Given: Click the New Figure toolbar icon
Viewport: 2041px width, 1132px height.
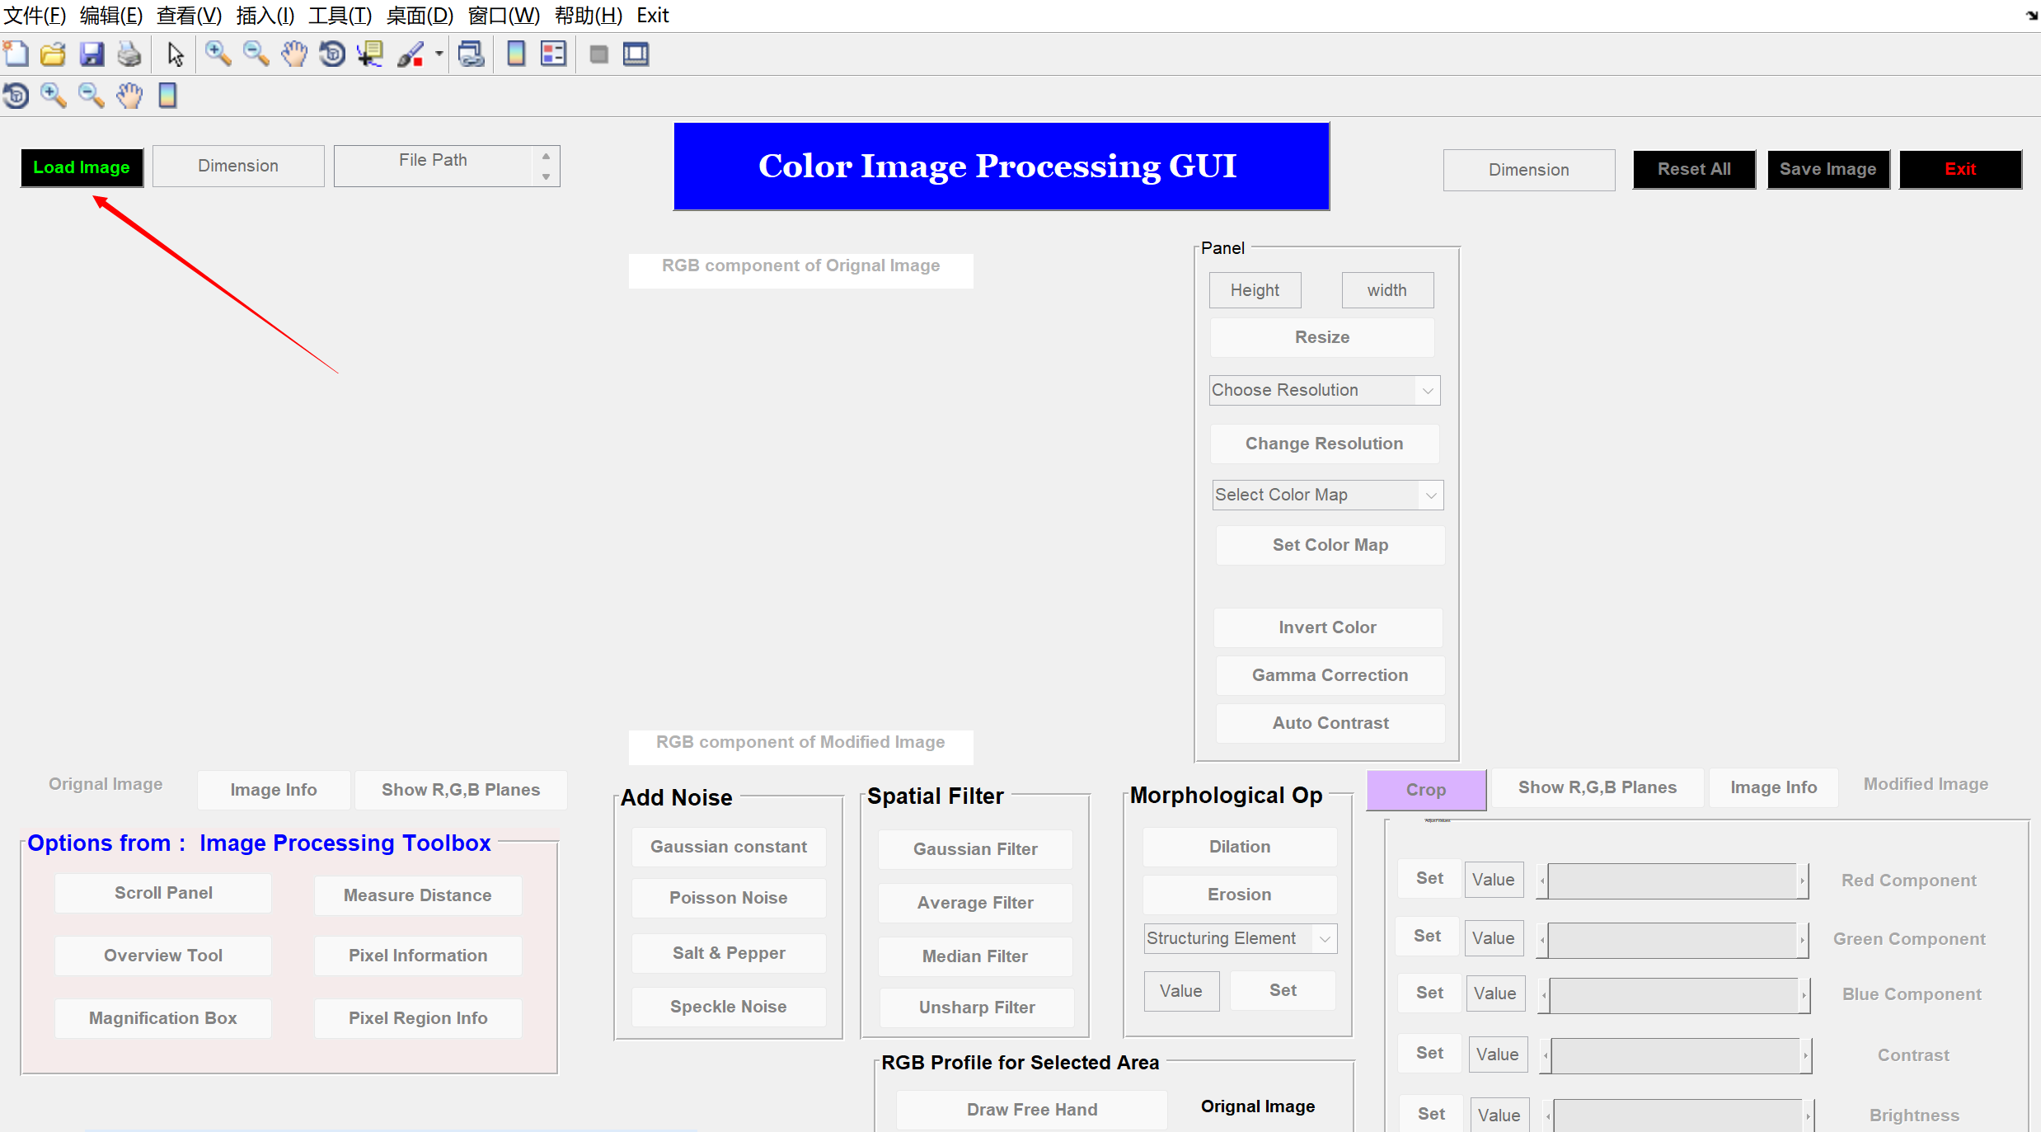Looking at the screenshot, I should click(x=16, y=54).
